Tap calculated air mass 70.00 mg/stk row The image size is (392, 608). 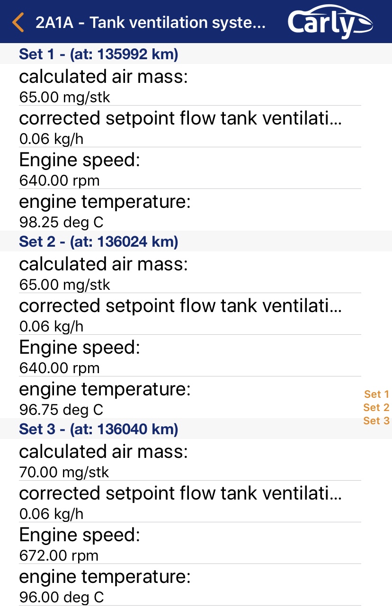coord(190,460)
